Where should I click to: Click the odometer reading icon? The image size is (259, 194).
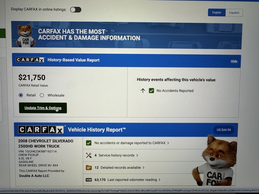tap(89, 180)
